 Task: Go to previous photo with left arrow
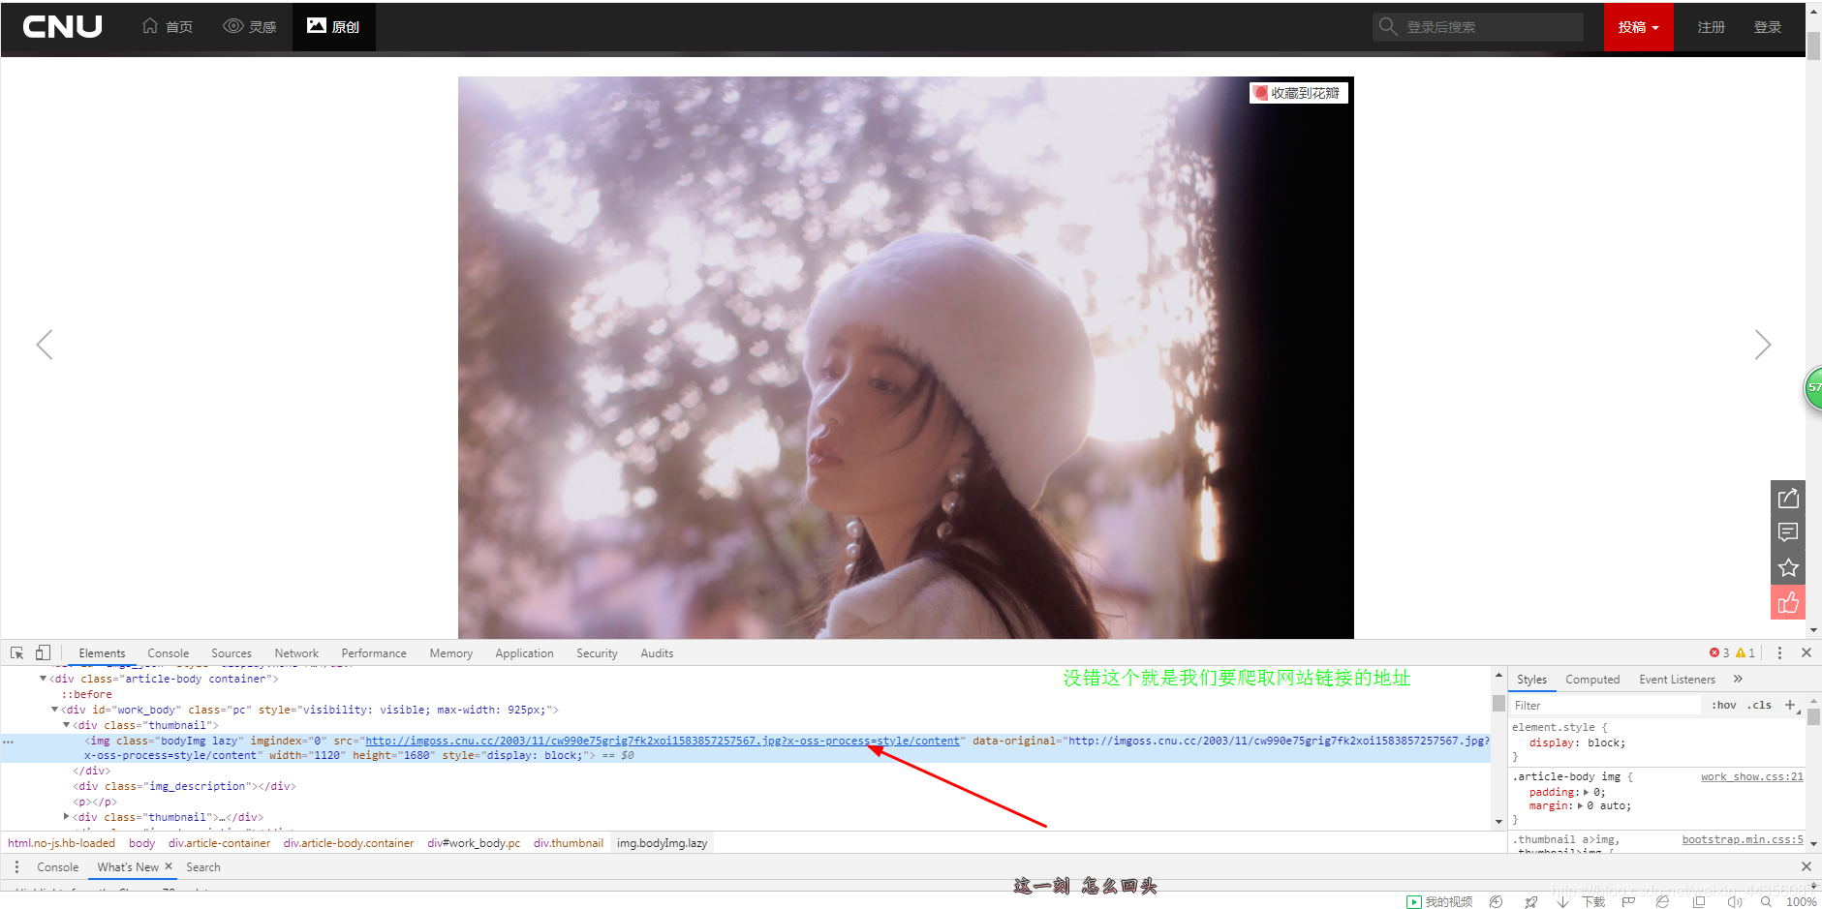[x=45, y=345]
